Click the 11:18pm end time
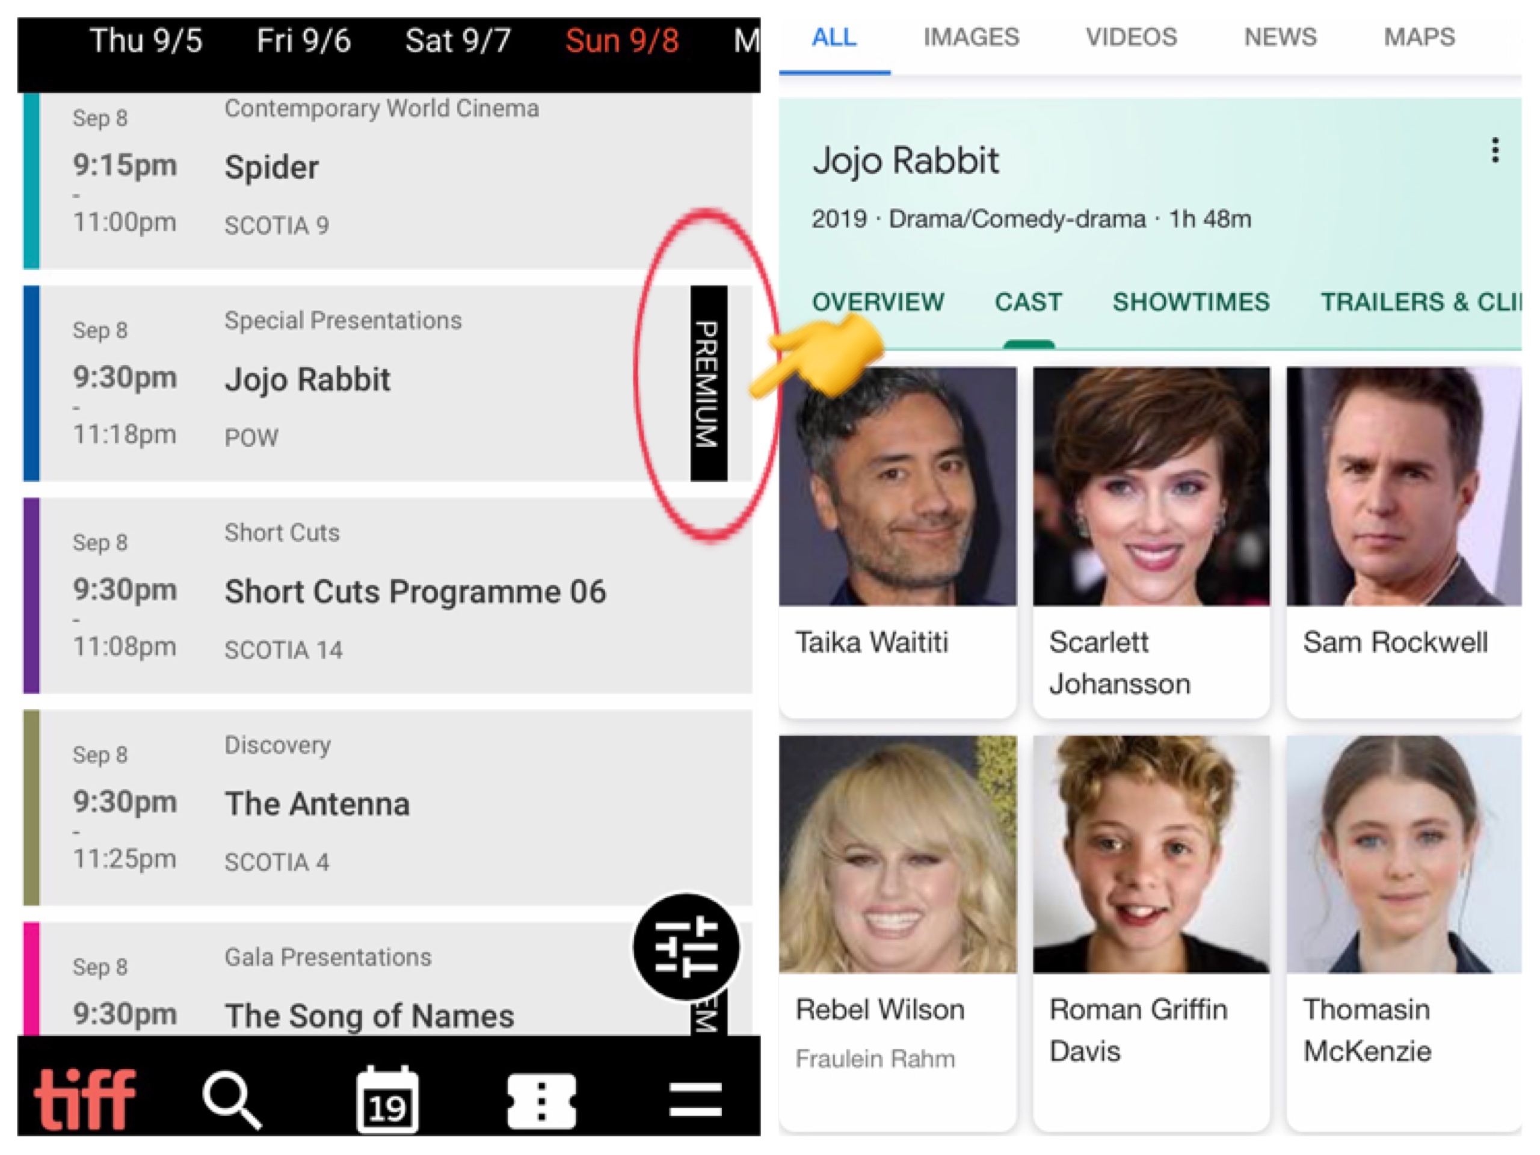Image resolution: width=1540 pixels, height=1155 pixels. (x=125, y=434)
